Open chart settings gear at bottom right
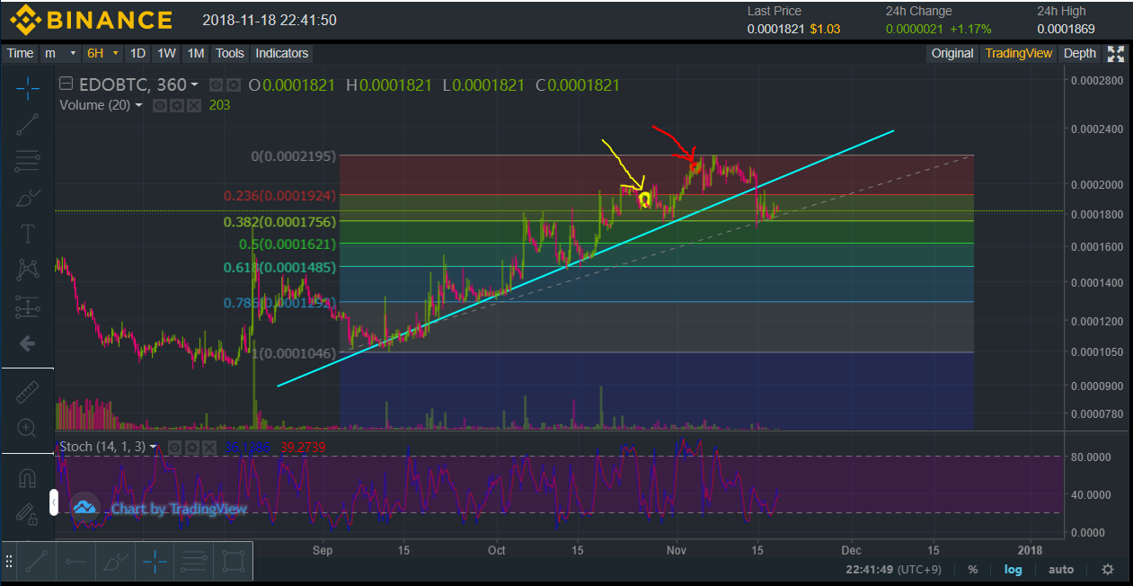 [x=1108, y=569]
